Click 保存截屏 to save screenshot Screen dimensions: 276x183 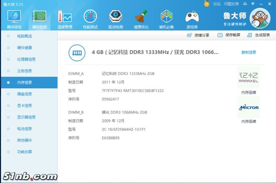pos(229,35)
